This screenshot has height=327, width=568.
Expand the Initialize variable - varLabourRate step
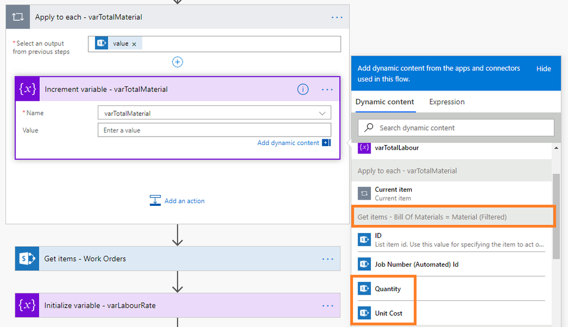point(177,305)
